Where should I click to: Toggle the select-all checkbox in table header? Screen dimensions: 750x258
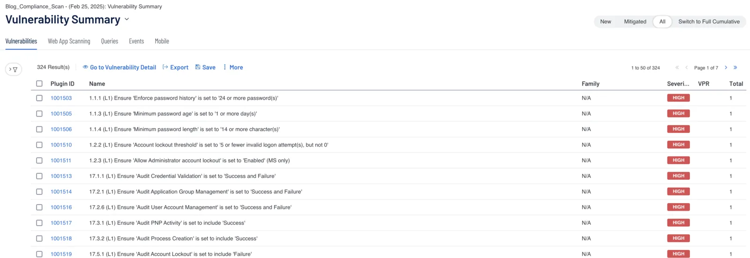39,83
